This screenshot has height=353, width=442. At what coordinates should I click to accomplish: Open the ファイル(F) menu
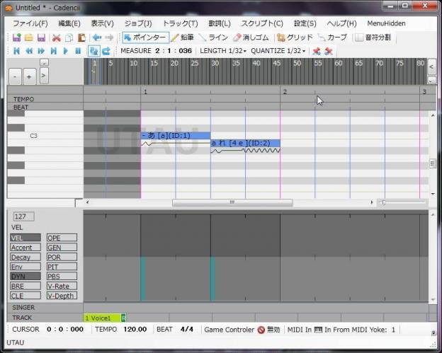pos(30,23)
